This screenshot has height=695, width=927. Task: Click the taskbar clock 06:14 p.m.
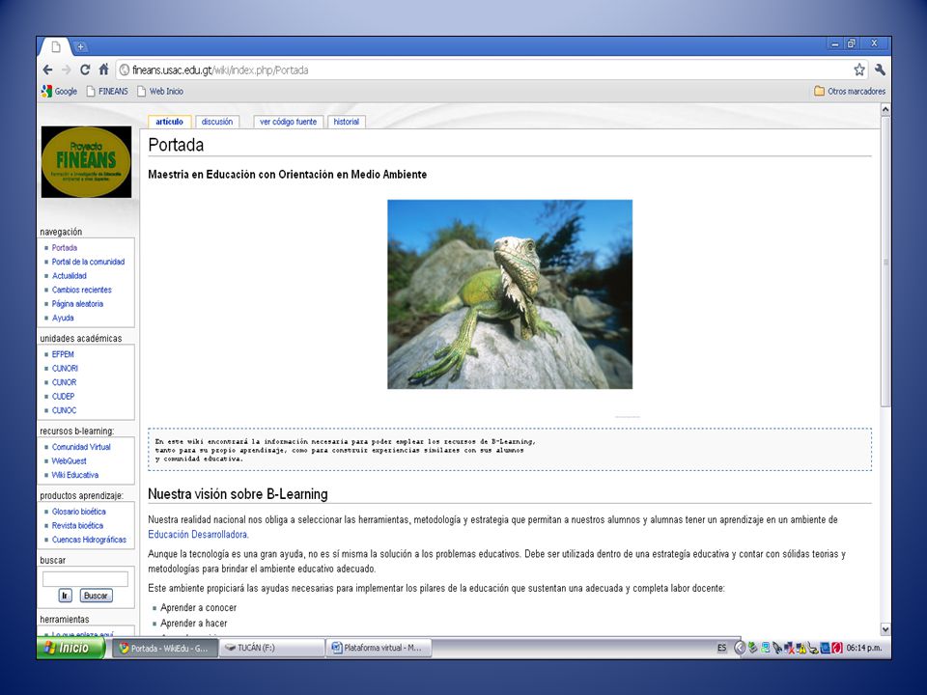pos(863,648)
